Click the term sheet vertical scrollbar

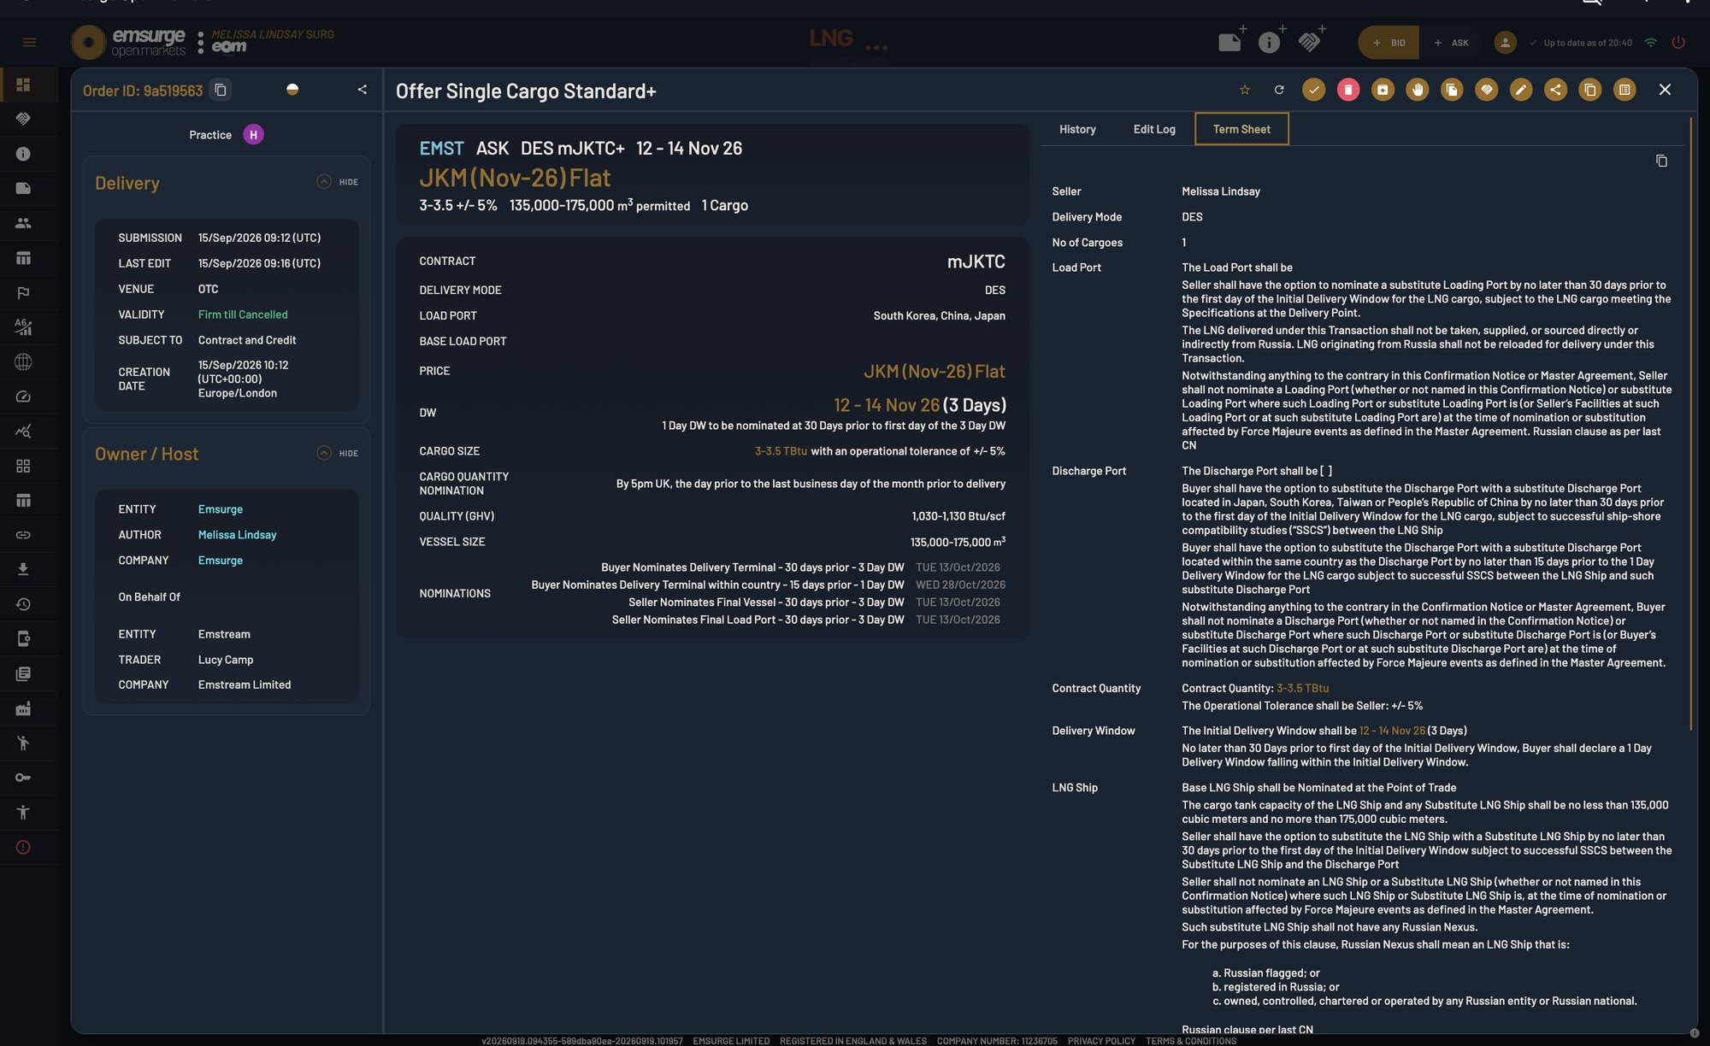pyautogui.click(x=1691, y=425)
